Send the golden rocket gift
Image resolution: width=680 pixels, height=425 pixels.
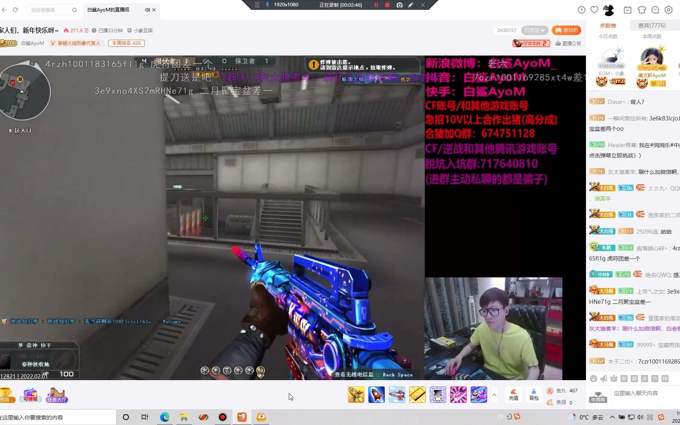356,395
